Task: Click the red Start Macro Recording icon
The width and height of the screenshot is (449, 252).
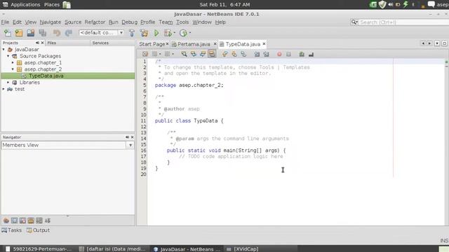Action: coord(279,54)
